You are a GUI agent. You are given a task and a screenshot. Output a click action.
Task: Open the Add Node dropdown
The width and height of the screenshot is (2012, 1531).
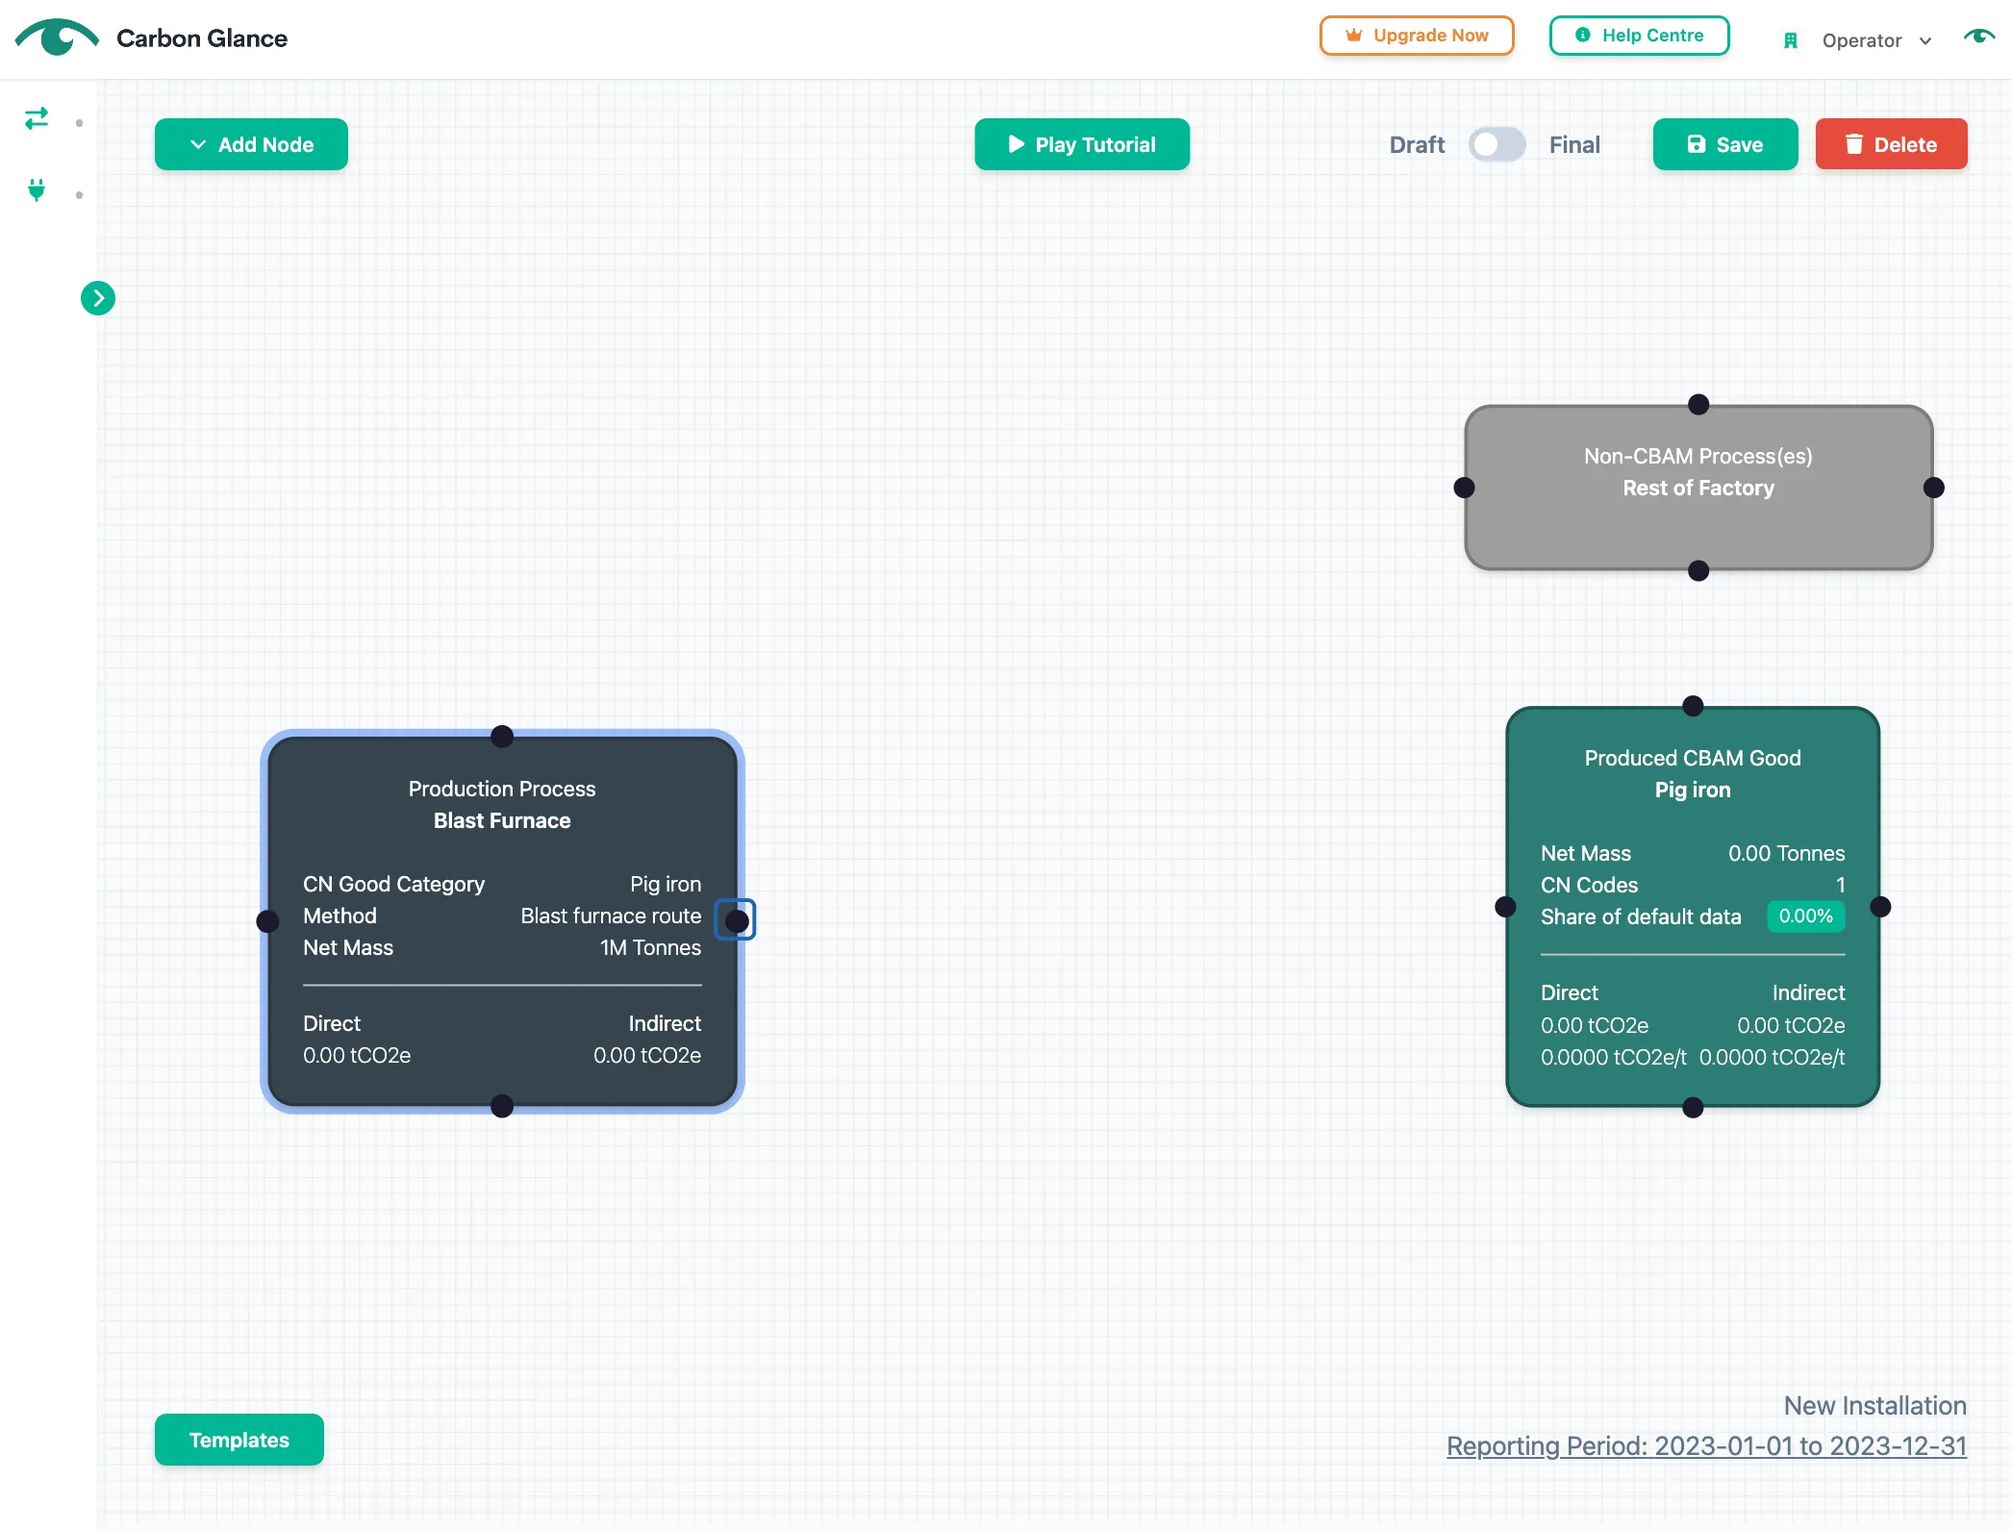(251, 144)
